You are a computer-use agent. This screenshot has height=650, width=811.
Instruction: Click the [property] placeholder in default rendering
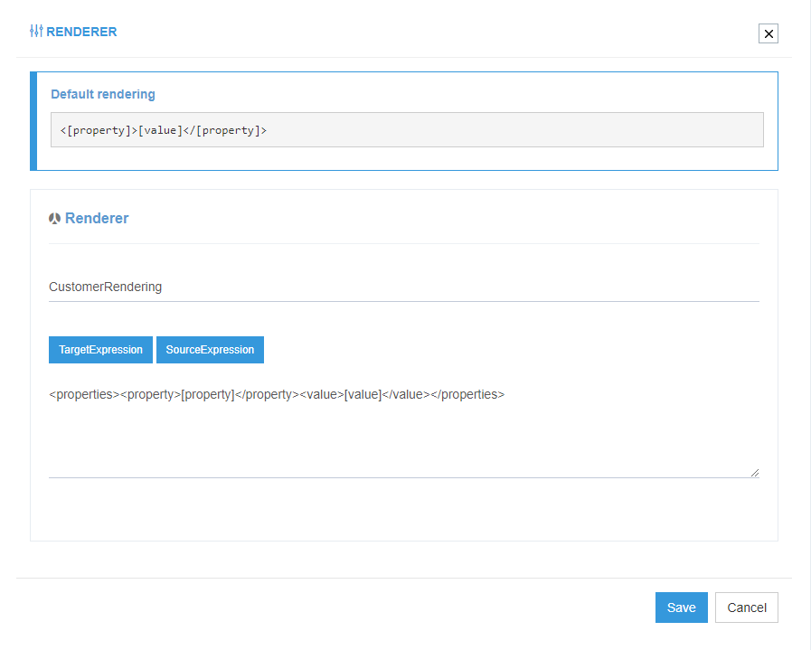99,129
